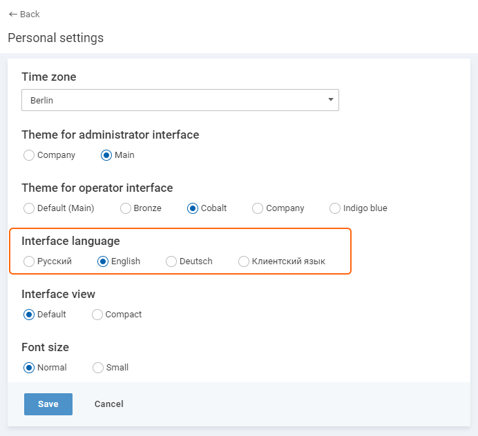Switch interface view to Compact
Viewport: 478px width, 436px height.
97,315
